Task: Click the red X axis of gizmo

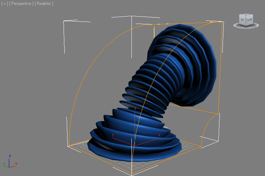Action: [147, 142]
